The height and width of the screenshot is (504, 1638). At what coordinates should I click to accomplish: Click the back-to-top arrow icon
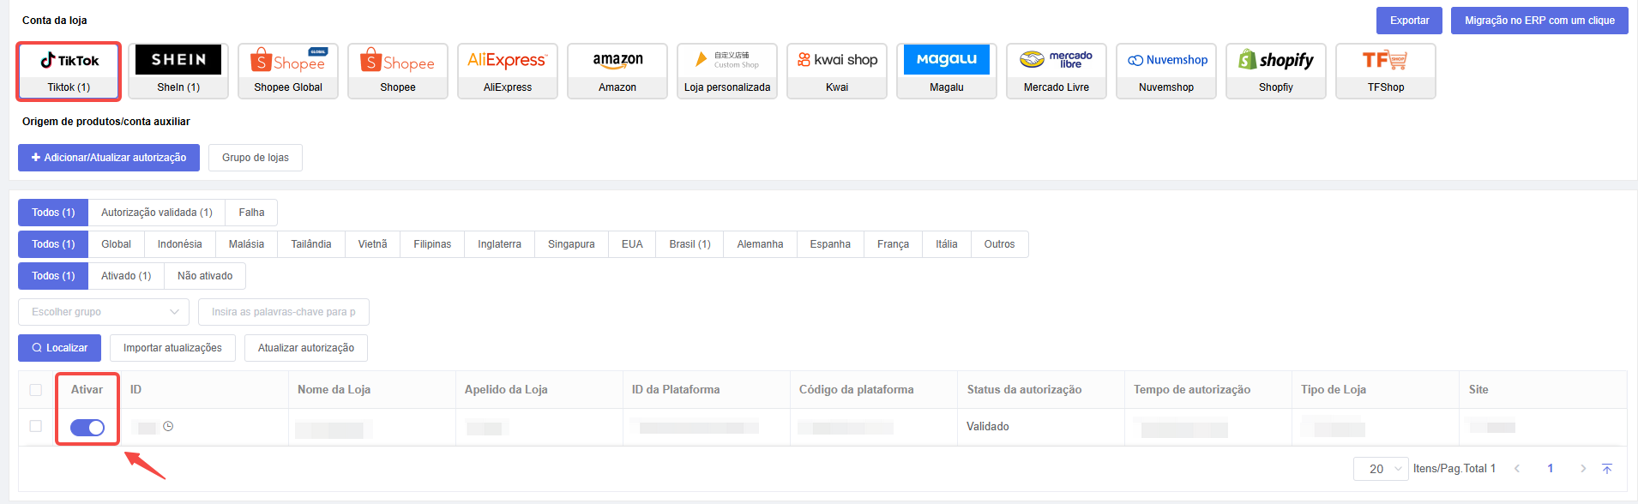tap(1607, 469)
